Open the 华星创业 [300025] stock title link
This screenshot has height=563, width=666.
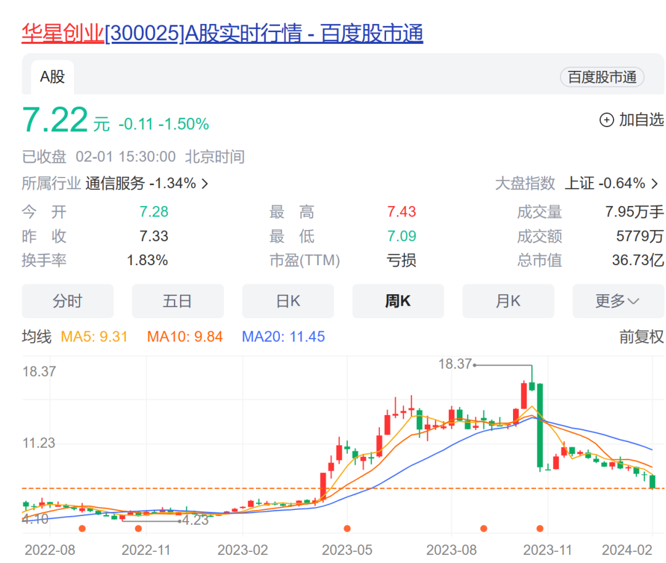(x=222, y=33)
